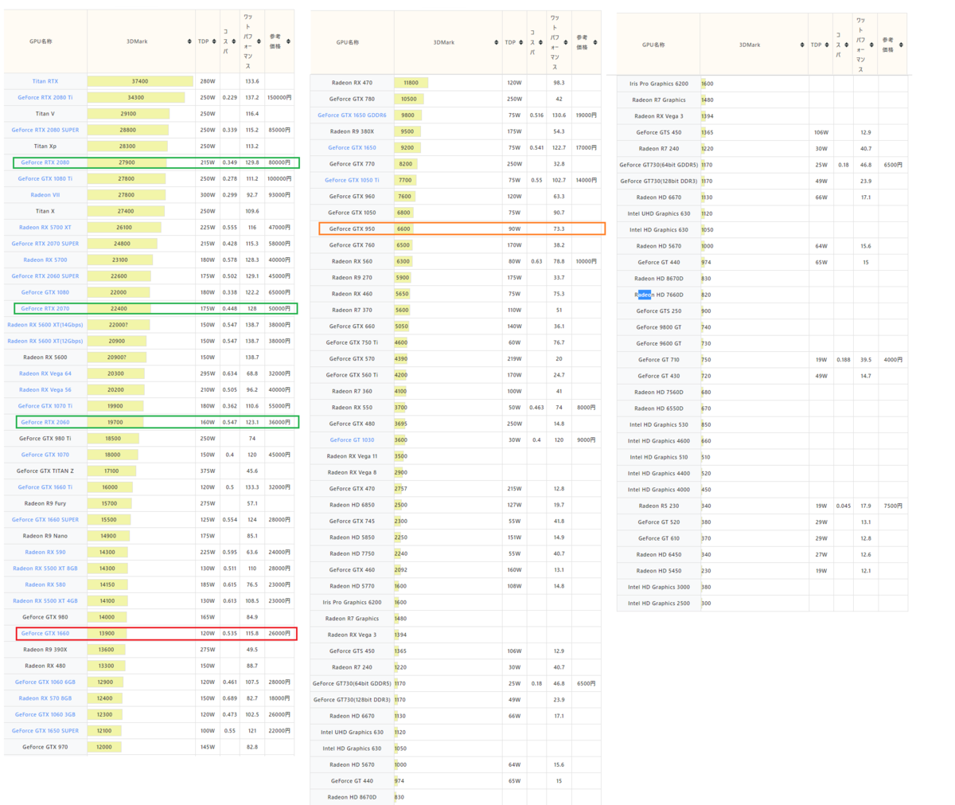955x805 pixels.
Task: Sort コスパ column in the Titan RTX table
Action: [234, 41]
